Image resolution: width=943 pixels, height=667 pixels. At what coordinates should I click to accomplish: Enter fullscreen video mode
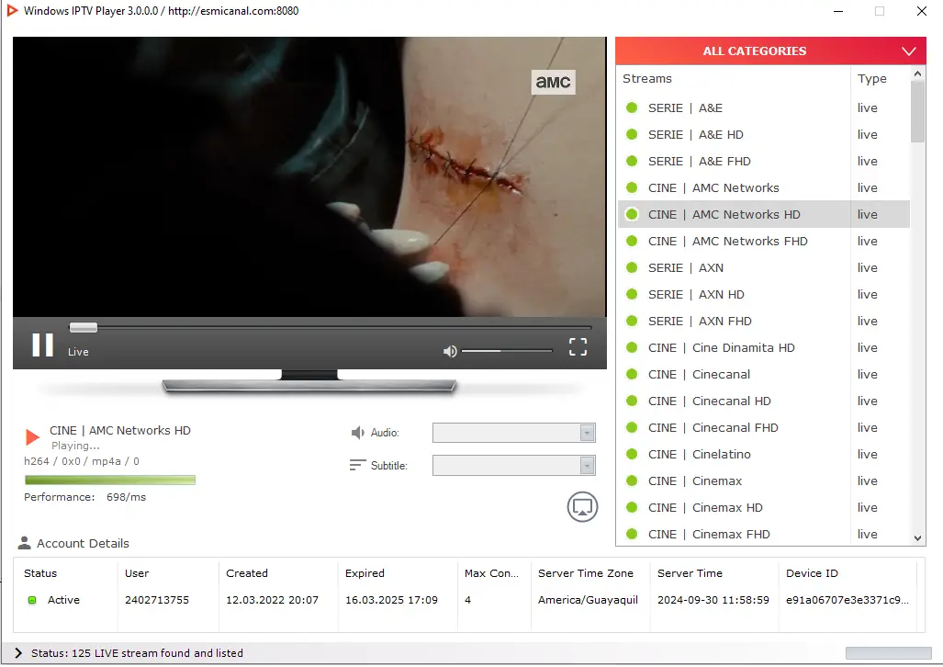[x=578, y=346]
